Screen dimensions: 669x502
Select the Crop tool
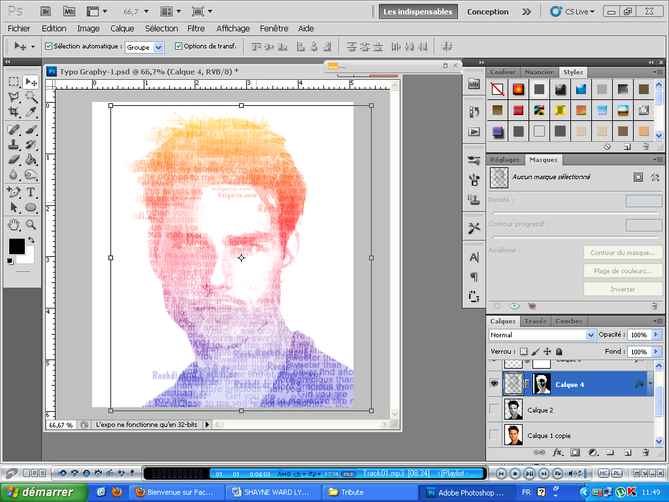pos(14,112)
